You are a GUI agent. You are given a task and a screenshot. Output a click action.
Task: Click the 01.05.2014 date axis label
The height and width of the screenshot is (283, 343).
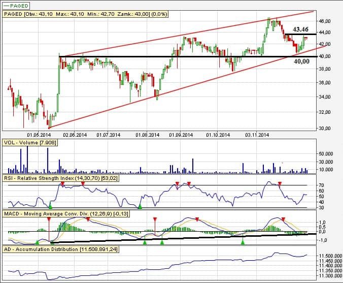[39, 135]
